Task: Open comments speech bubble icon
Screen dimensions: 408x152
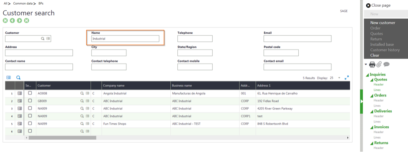Action: (x=386, y=65)
